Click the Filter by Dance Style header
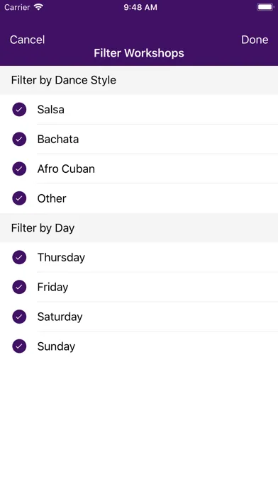The height and width of the screenshot is (493, 278). click(x=64, y=80)
